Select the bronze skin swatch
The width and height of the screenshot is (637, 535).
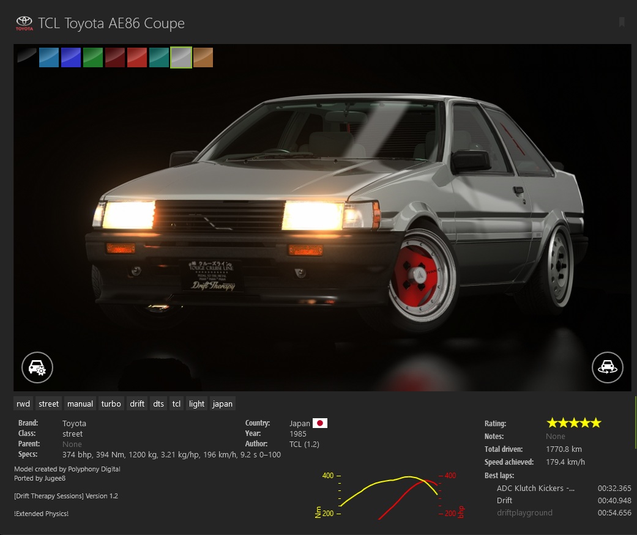(x=203, y=57)
